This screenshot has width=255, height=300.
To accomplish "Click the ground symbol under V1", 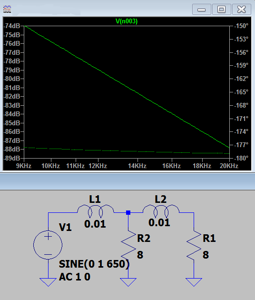I will (x=48, y=282).
